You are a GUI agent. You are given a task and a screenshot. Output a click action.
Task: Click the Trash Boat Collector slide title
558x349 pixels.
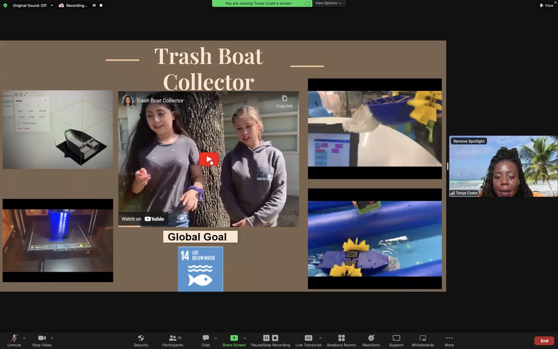(208, 69)
